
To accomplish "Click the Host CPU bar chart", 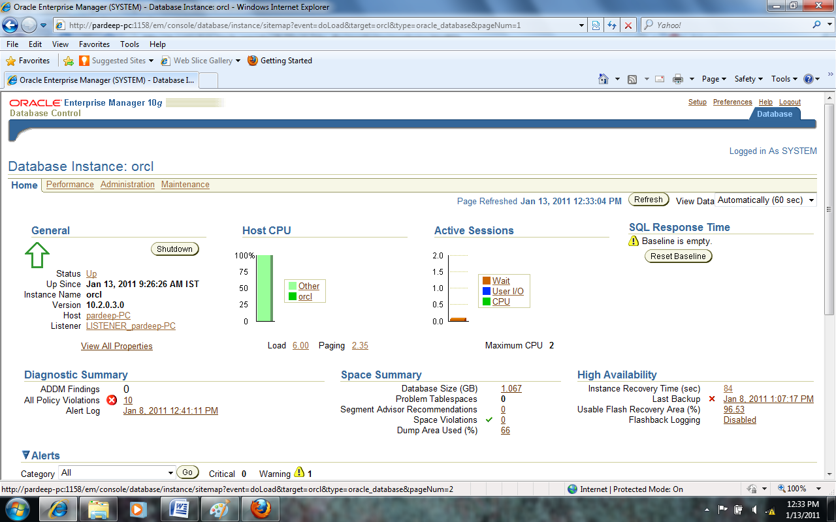I will click(x=265, y=288).
